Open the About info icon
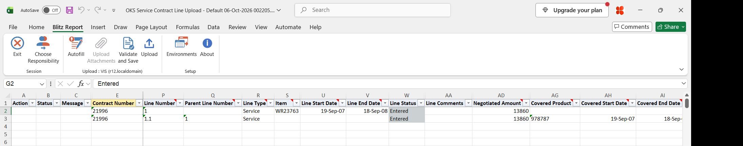 pos(207,43)
